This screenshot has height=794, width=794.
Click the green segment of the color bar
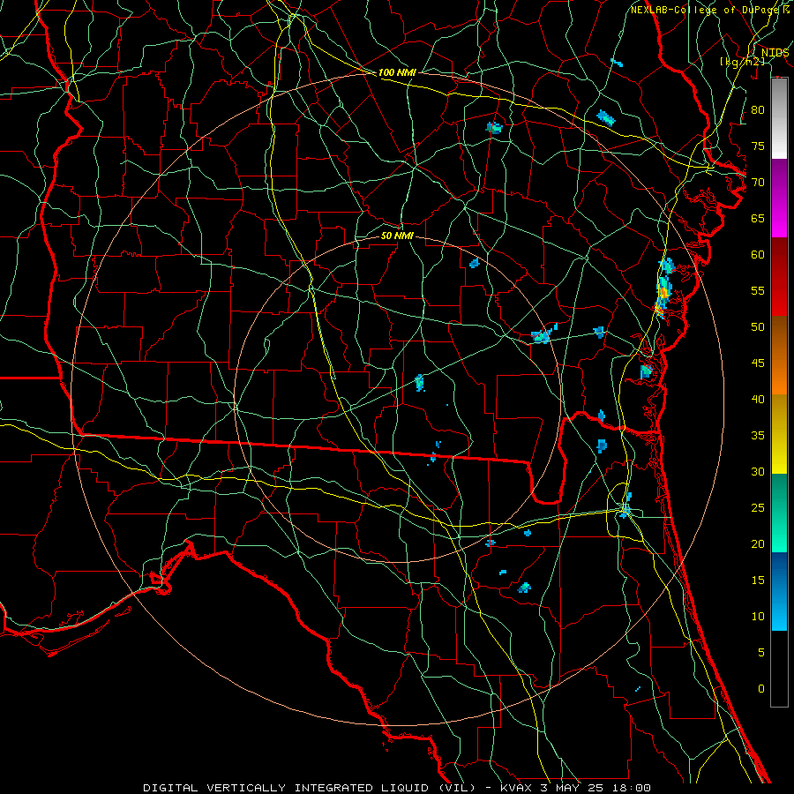click(779, 513)
